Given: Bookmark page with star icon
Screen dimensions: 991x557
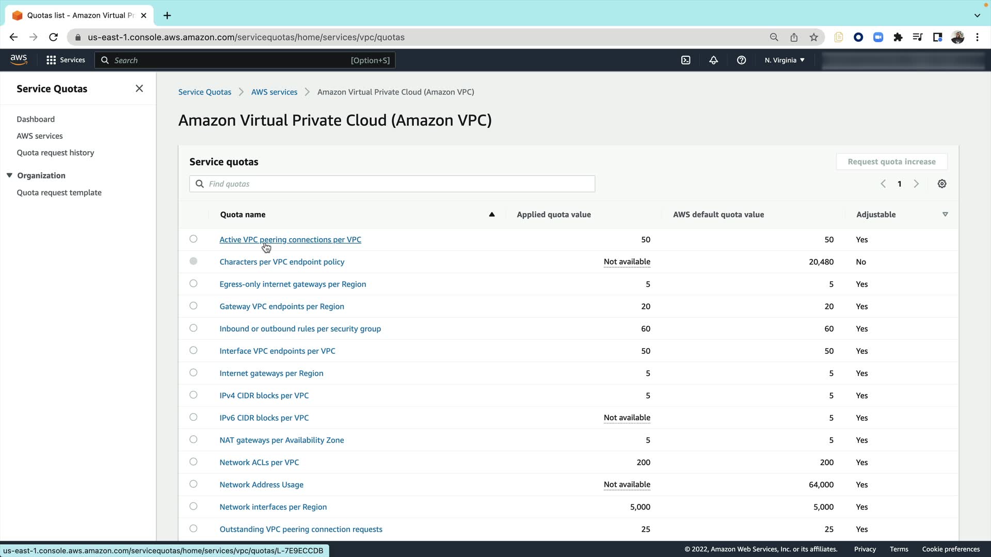Looking at the screenshot, I should (813, 37).
